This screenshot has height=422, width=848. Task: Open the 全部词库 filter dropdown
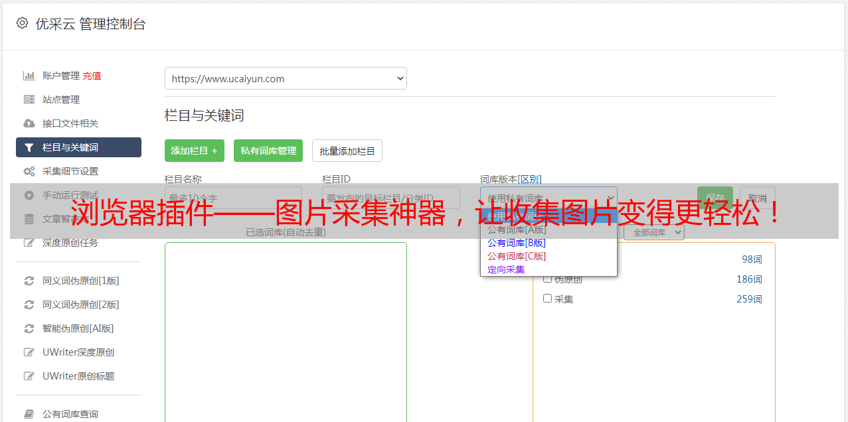pyautogui.click(x=654, y=232)
